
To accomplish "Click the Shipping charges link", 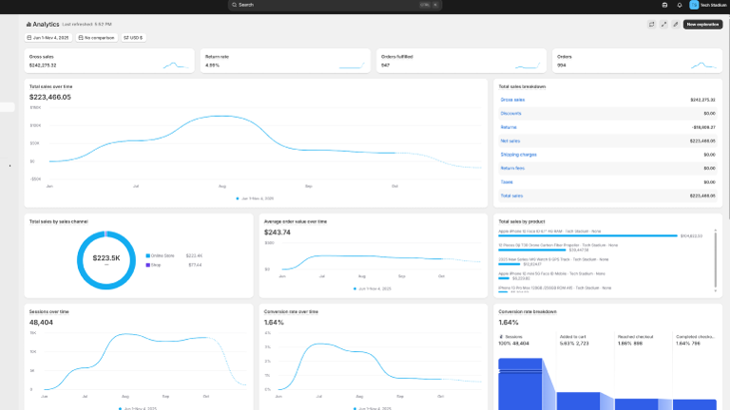I will click(518, 154).
